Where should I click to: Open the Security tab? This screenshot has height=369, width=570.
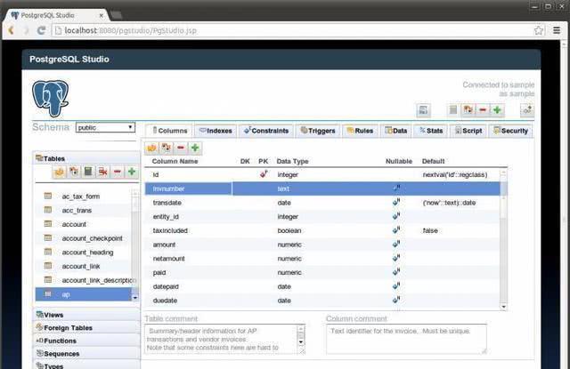point(510,131)
